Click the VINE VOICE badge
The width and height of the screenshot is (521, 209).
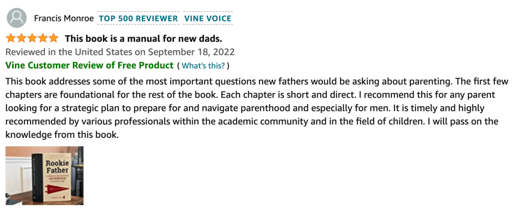[208, 19]
